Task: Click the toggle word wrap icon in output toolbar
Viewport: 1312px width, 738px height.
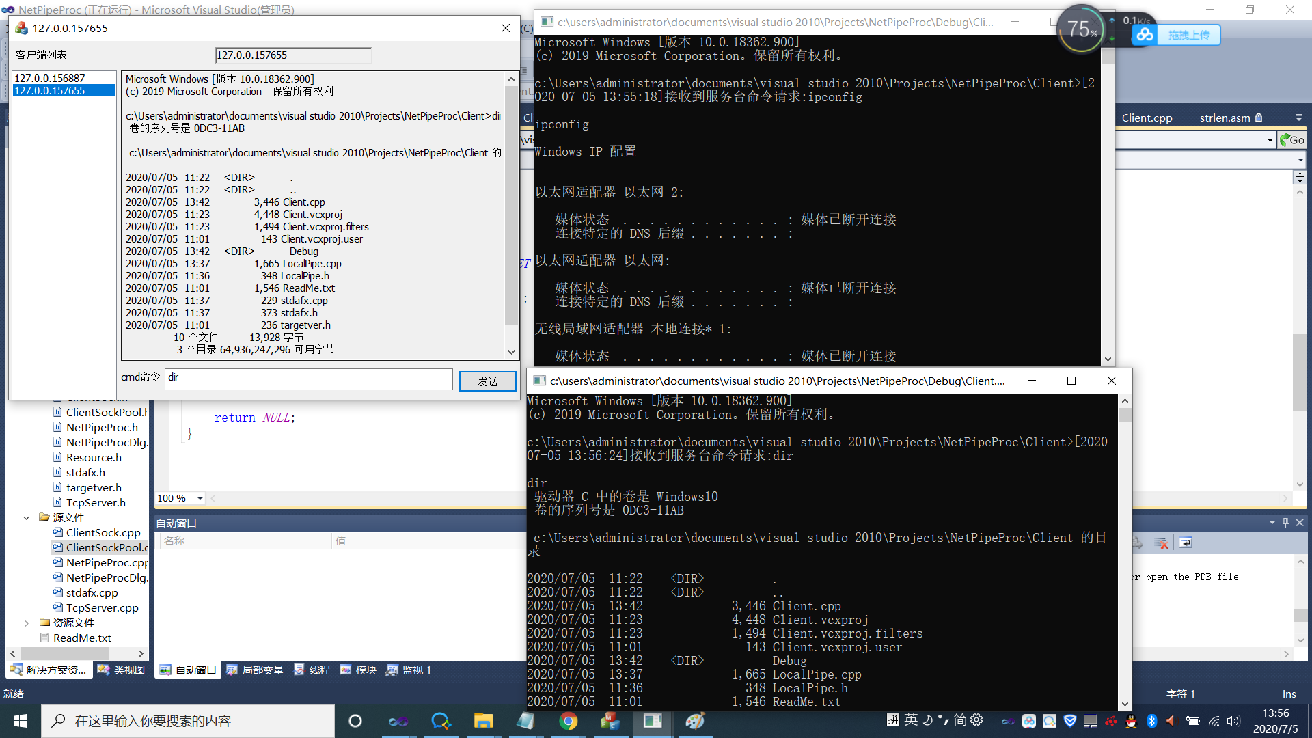Action: 1186,543
